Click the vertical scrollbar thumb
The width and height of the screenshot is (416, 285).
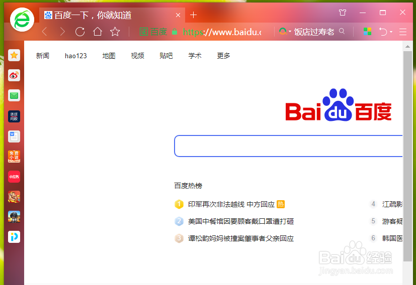coord(407,156)
